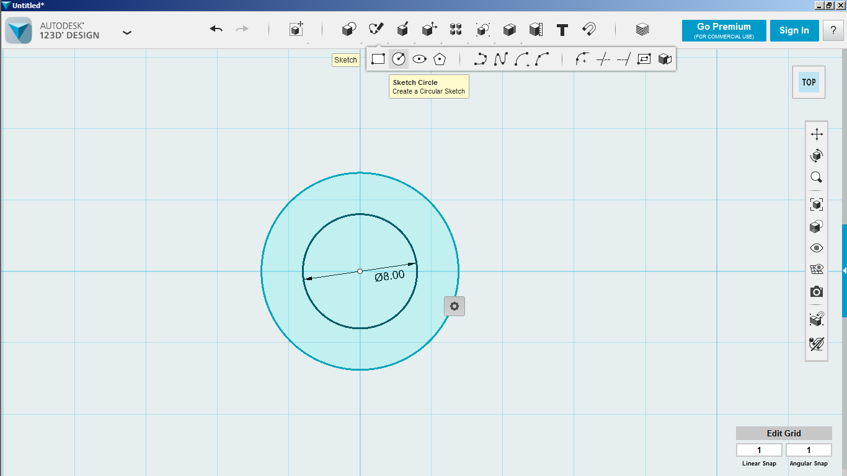Image resolution: width=847 pixels, height=476 pixels.
Task: Select the Measure tool
Action: point(536,29)
